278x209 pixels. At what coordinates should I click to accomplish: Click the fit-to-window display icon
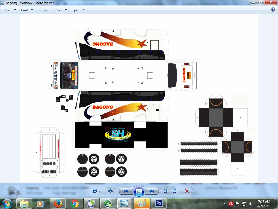point(110,191)
